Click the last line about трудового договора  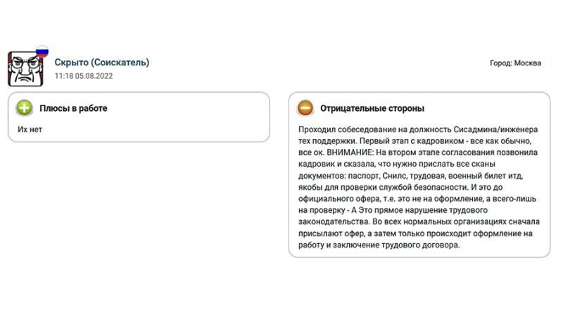coord(379,245)
